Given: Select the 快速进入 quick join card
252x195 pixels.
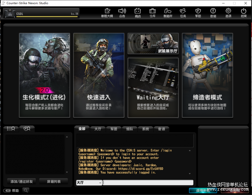Looking at the screenshot, I should pos(99,75).
